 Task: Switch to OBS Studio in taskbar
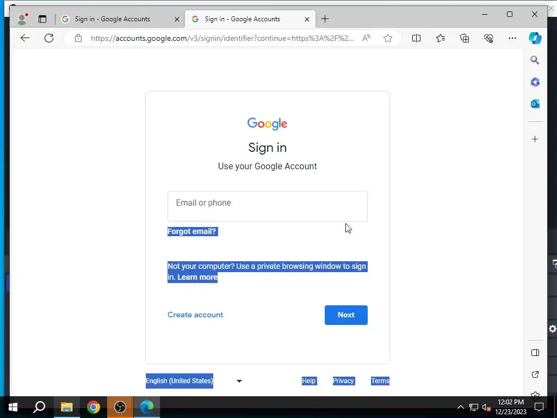coord(120,407)
